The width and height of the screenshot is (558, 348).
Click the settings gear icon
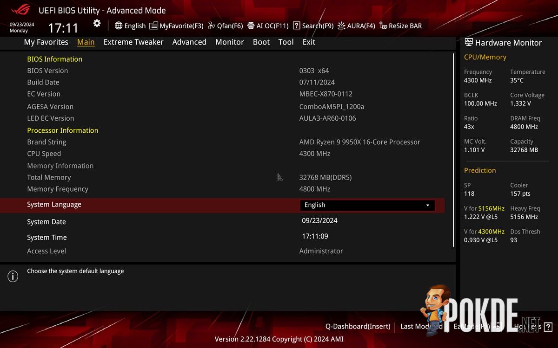97,23
